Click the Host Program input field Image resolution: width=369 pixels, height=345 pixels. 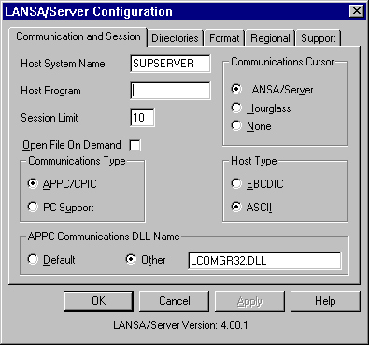pos(170,91)
